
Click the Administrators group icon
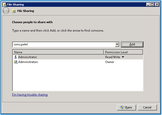pyautogui.click(x=16, y=62)
